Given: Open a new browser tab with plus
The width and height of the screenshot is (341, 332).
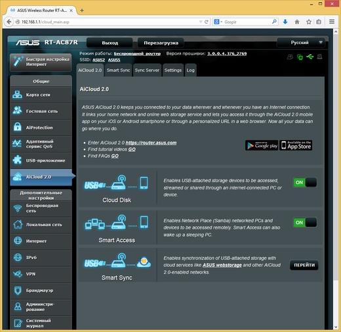Looking at the screenshot, I should [x=82, y=10].
